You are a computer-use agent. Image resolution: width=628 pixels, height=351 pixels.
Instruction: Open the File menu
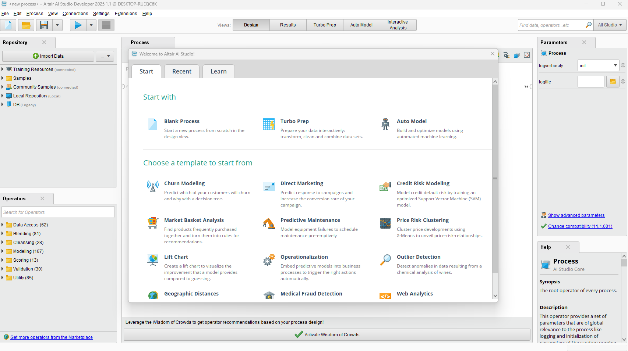(x=5, y=14)
